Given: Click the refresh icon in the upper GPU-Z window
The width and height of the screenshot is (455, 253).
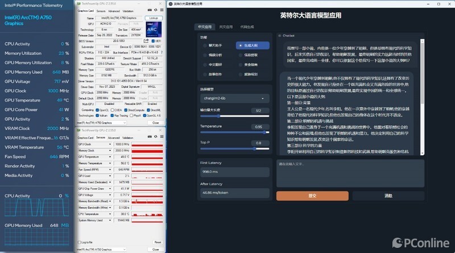Looking at the screenshot, I should click(156, 10).
